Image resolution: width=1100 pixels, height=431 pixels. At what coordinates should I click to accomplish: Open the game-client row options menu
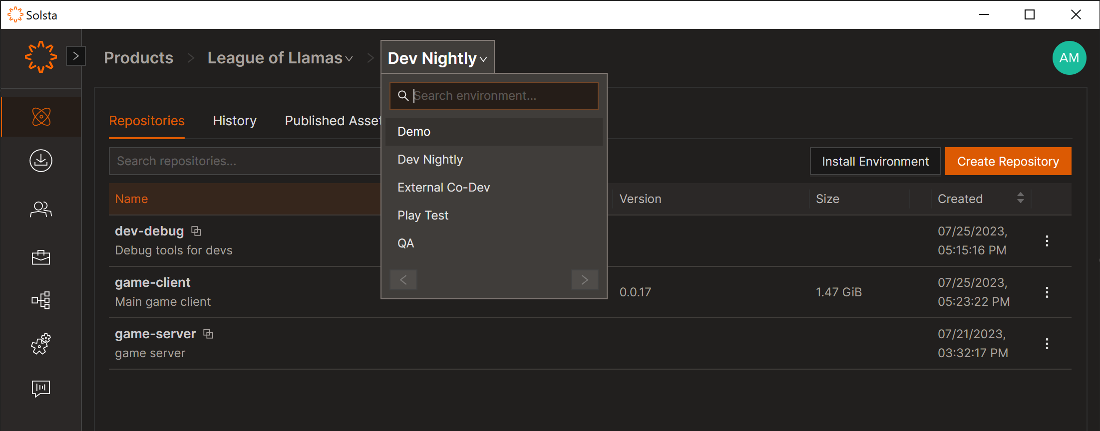(x=1047, y=292)
